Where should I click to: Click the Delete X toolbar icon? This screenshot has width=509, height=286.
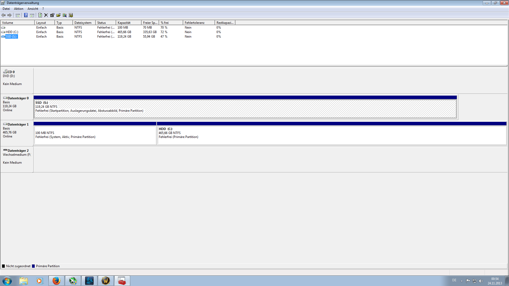(46, 15)
